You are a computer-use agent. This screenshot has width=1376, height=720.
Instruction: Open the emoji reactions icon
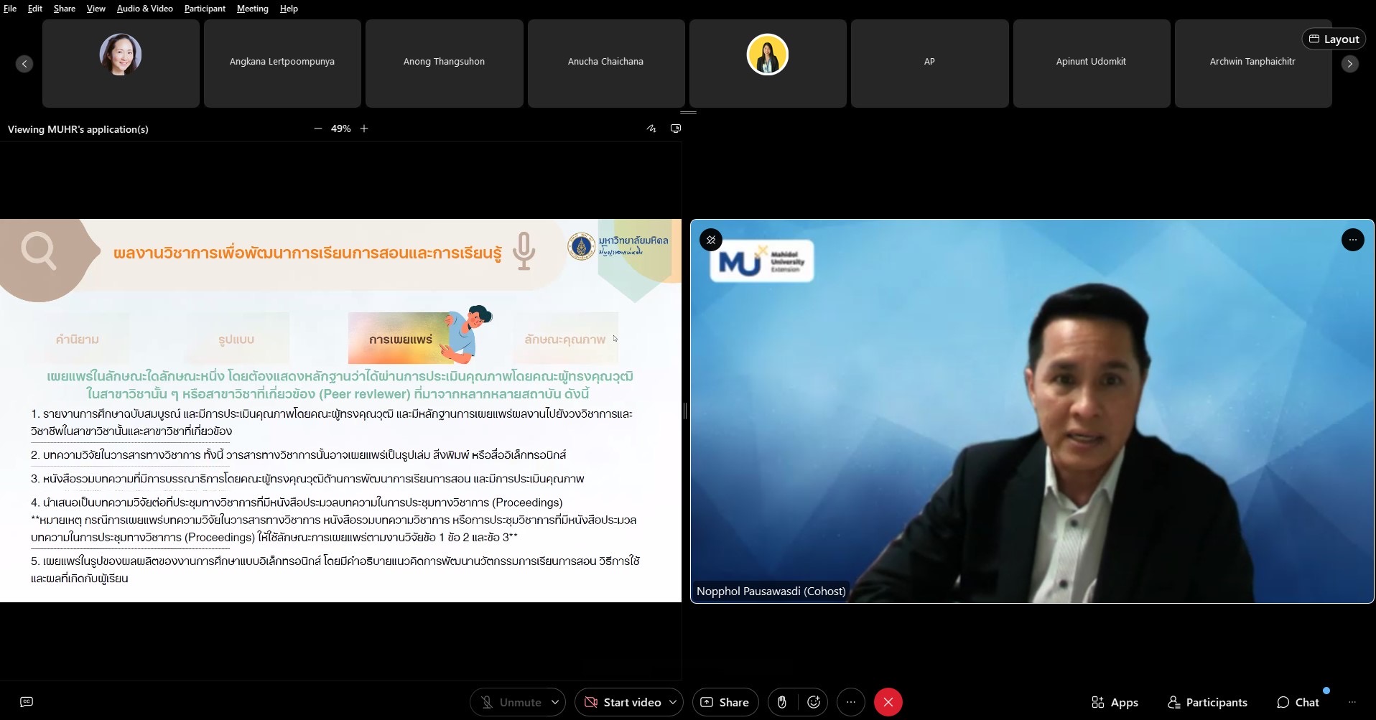point(814,702)
